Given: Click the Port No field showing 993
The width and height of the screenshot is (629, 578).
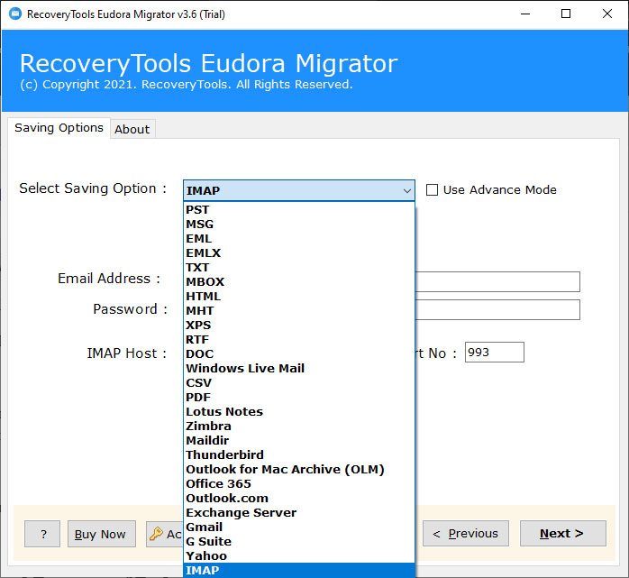Looking at the screenshot, I should (x=494, y=353).
